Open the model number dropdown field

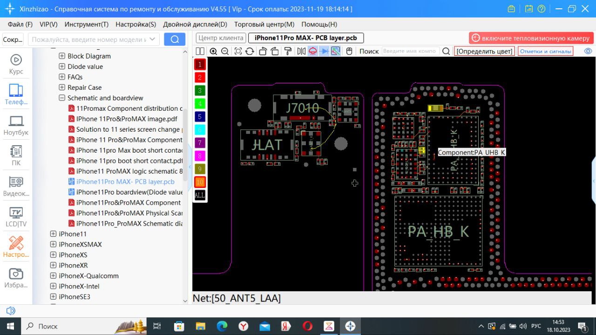point(94,40)
